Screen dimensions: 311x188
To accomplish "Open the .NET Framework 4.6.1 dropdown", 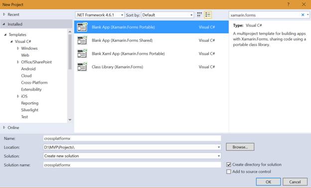I will point(100,15).
